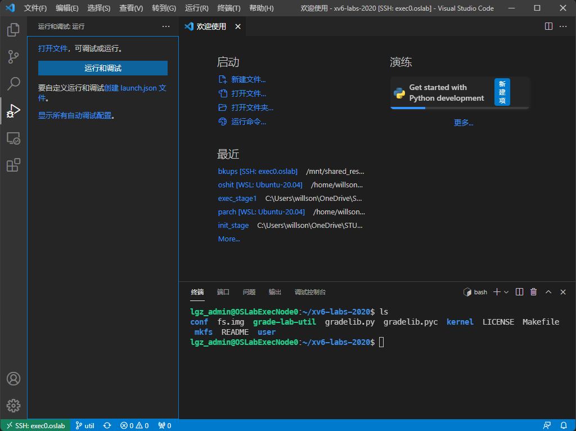
Task: Open the 终端(T) menu
Action: (x=230, y=8)
